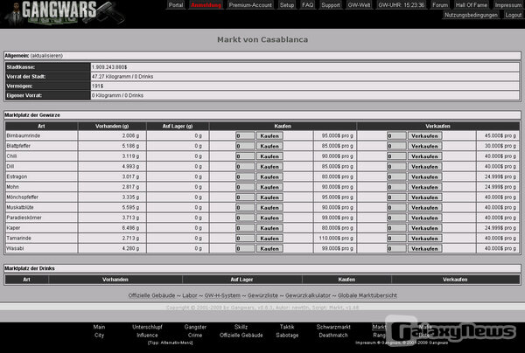Click buy quantity field for Wasabi
Screen dimensions: 525x353
pos(245,249)
